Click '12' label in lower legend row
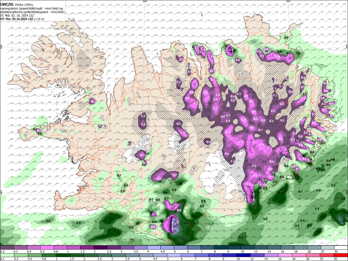The width and height of the screenshot is (348, 261). tap(252, 259)
